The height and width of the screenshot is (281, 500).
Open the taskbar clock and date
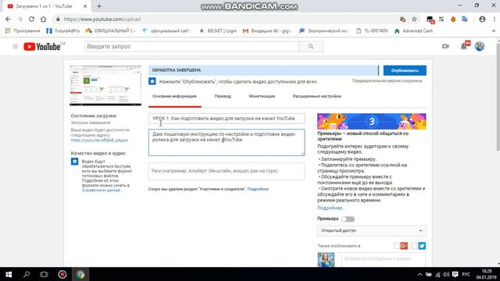pos(486,274)
